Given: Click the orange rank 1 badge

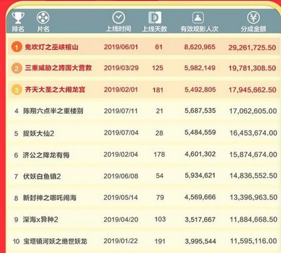Looking at the screenshot, I should [x=16, y=47].
